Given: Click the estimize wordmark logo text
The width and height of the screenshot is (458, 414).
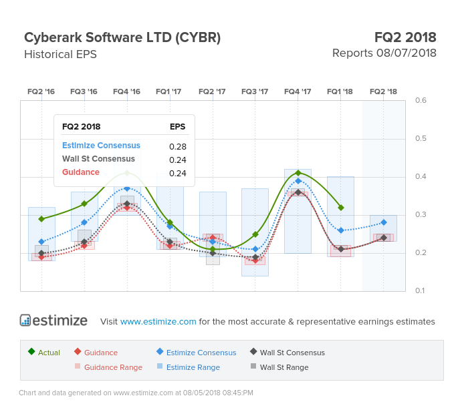Looking at the screenshot, I should click(x=60, y=321).
